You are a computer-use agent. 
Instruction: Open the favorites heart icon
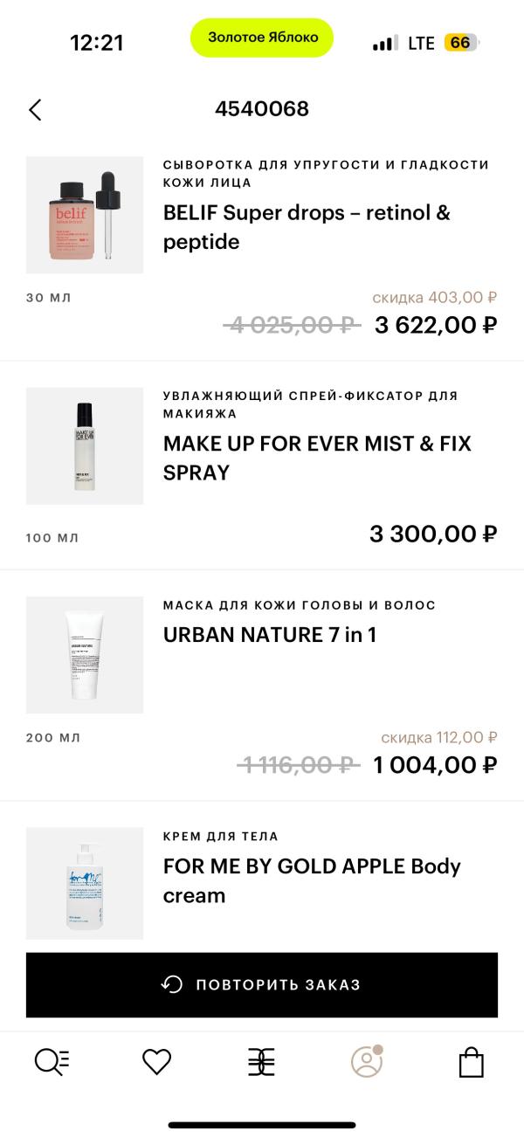(x=156, y=1062)
